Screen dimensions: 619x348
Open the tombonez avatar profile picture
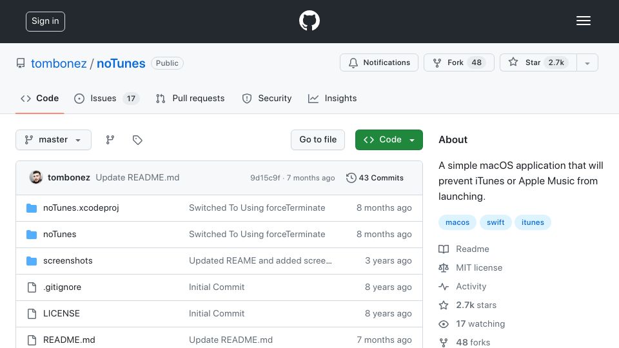pyautogui.click(x=36, y=178)
